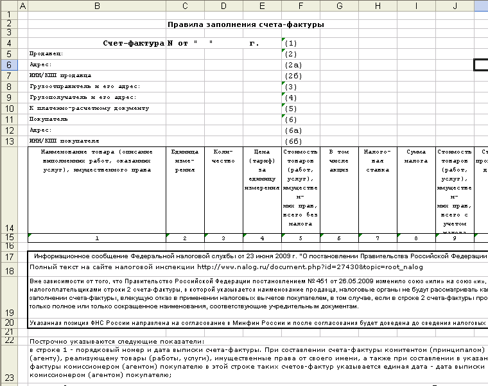
Task: Click 'Наименование товара' table header cell
Action: point(97,190)
